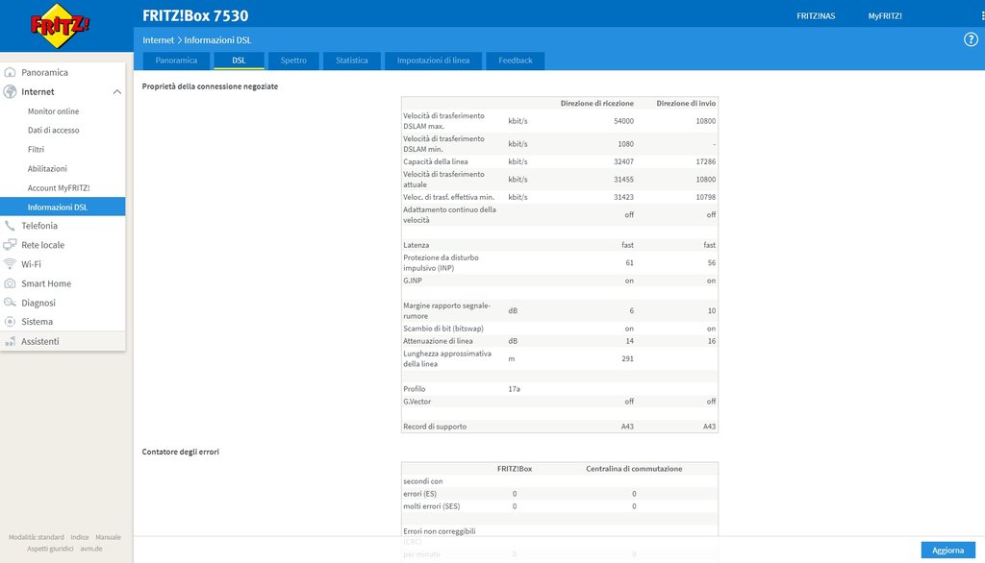Image resolution: width=985 pixels, height=563 pixels.
Task: Select Monitor online in Internet submenu
Action: click(53, 111)
